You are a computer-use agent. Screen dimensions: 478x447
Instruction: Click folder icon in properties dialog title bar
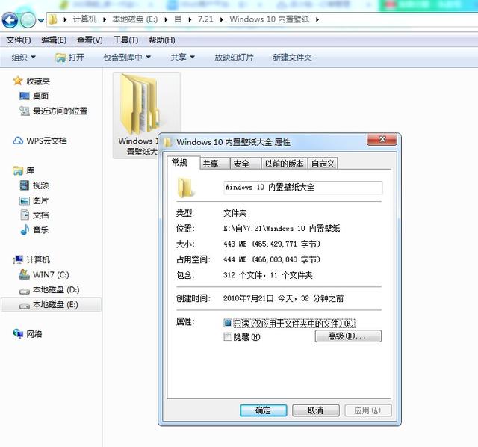pyautogui.click(x=167, y=142)
